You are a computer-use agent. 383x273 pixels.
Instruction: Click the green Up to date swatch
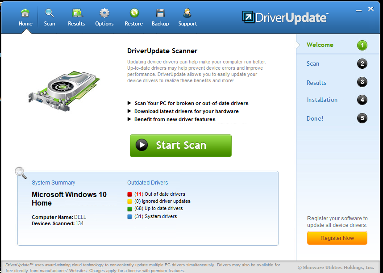(130, 209)
